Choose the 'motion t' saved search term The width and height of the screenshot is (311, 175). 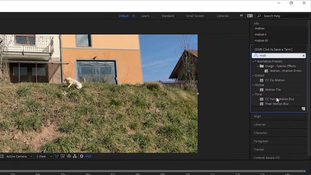[x=260, y=35]
